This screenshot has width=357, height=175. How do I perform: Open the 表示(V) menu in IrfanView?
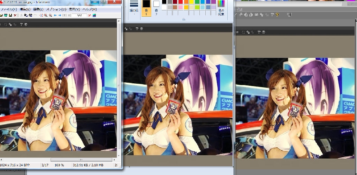click(x=75, y=9)
